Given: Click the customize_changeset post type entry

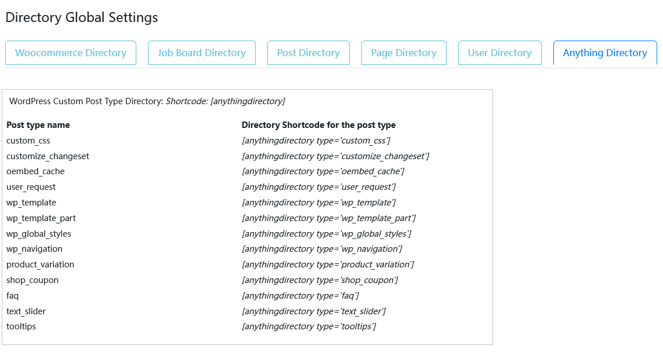Looking at the screenshot, I should (x=48, y=156).
